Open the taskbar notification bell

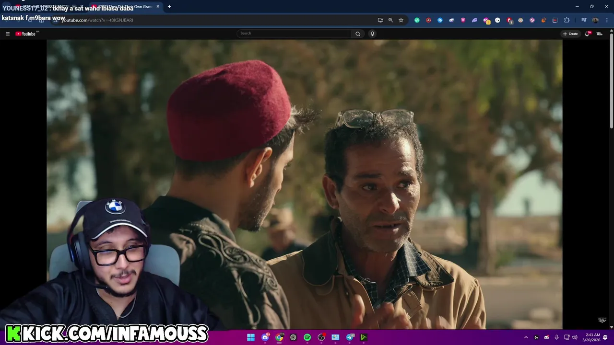point(605,337)
